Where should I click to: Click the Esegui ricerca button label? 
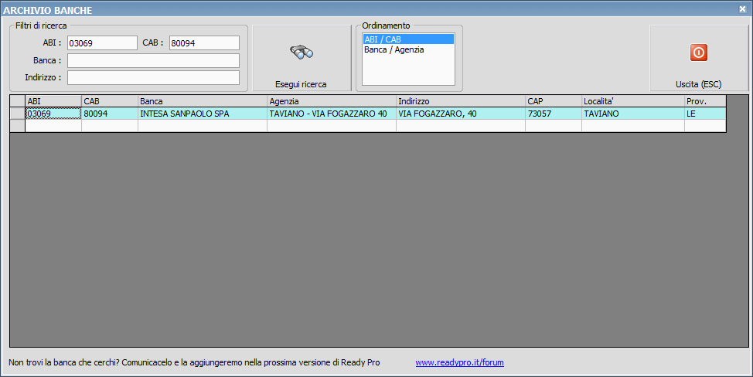301,84
